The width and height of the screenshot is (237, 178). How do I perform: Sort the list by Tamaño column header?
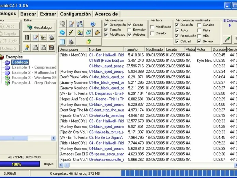[x=134, y=50]
